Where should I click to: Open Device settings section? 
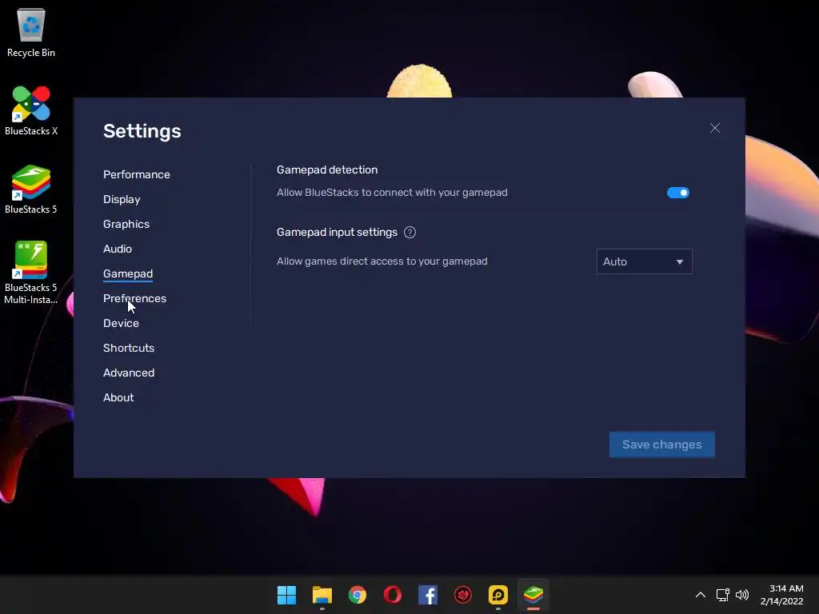tap(122, 323)
